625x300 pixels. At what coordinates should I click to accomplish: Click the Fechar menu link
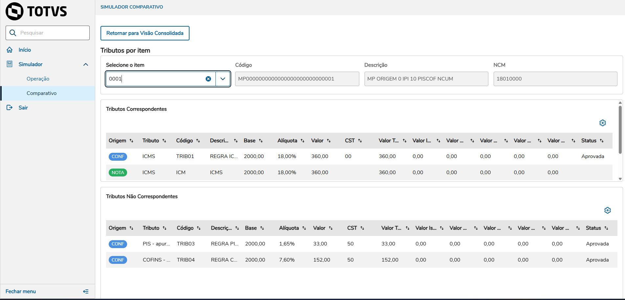click(x=21, y=291)
